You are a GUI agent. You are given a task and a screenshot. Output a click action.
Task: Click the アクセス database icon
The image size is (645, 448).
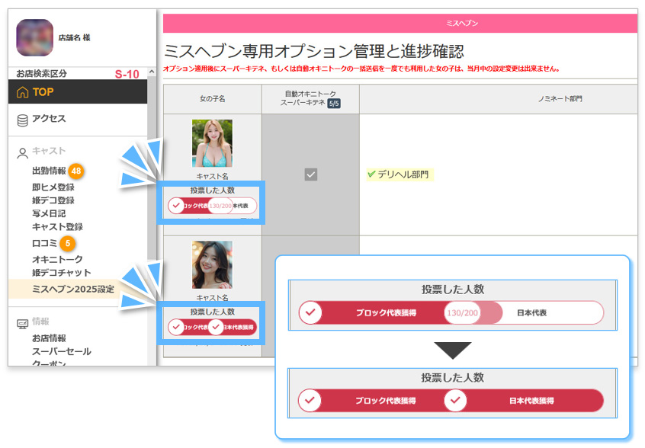(x=22, y=119)
